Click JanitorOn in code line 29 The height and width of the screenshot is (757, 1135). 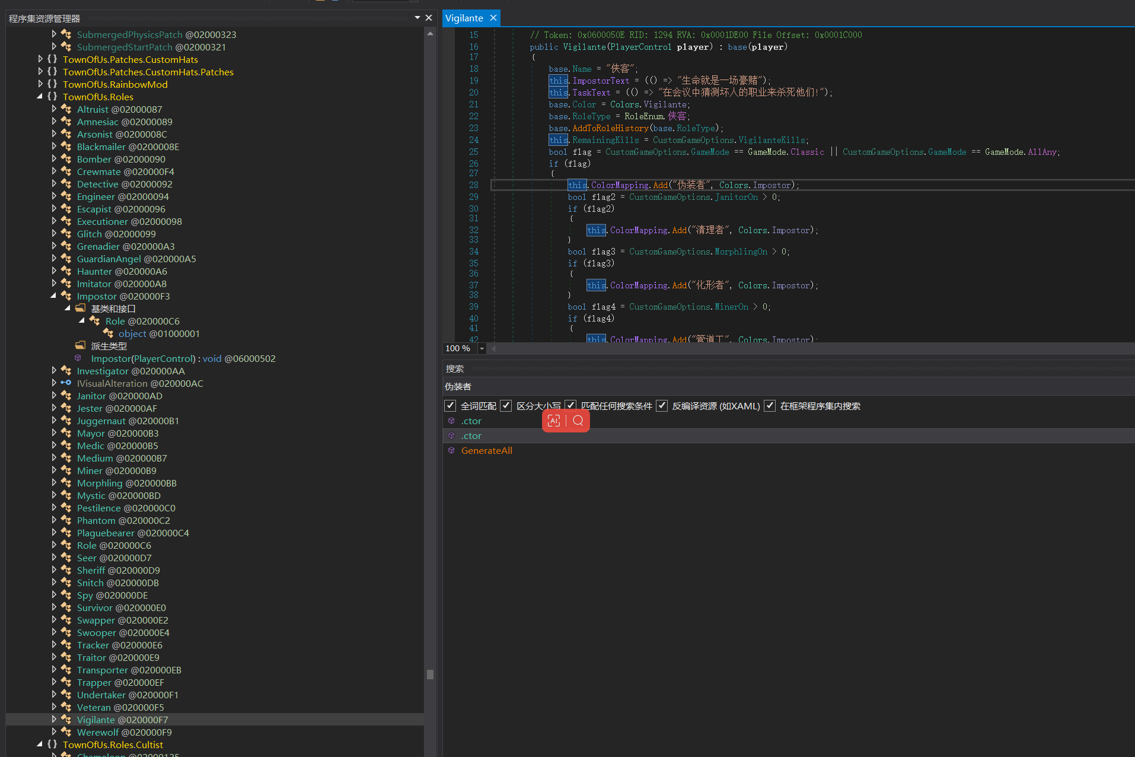click(x=736, y=197)
